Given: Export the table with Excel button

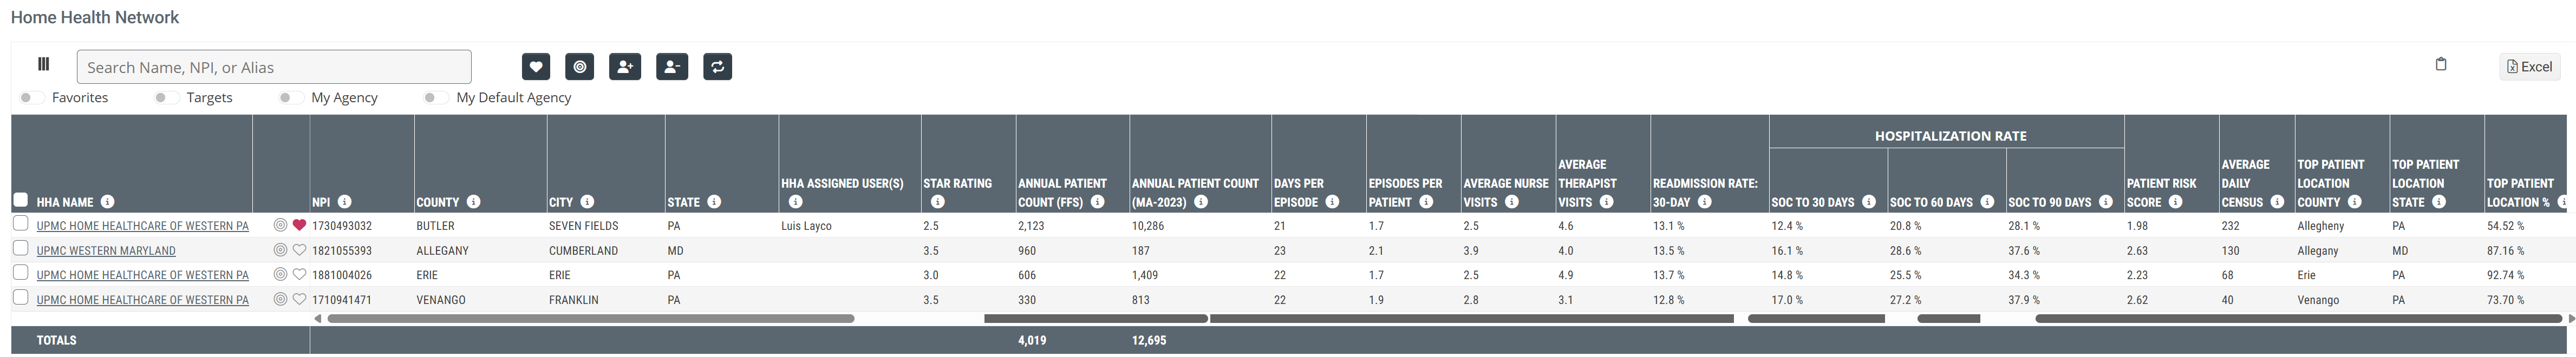Looking at the screenshot, I should (2529, 67).
